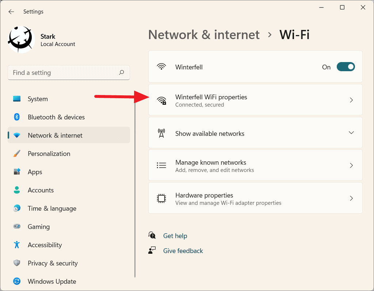
Task: Switch to the System section
Action: click(37, 99)
